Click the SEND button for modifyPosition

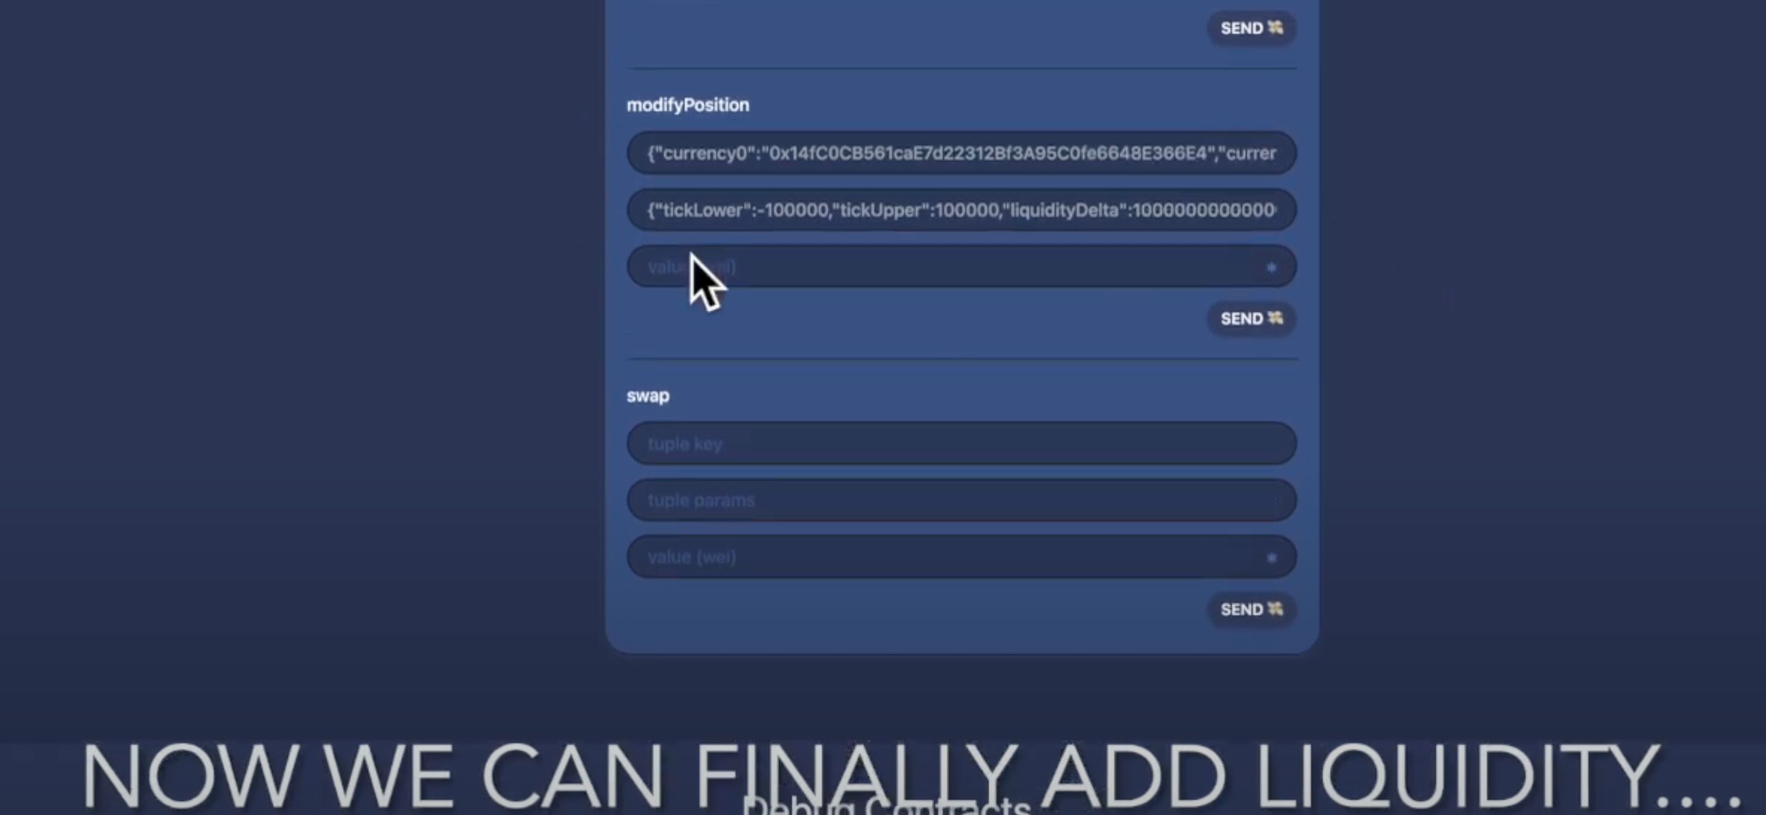coord(1249,319)
